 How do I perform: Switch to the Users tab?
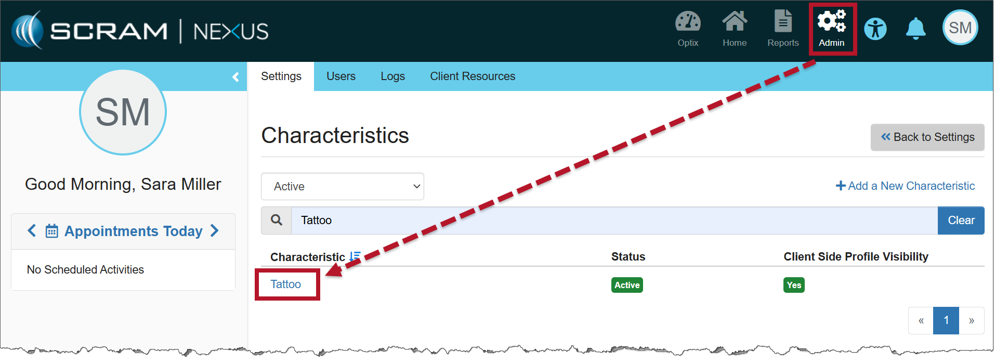[x=341, y=76]
